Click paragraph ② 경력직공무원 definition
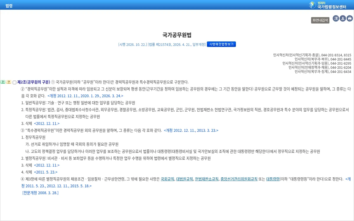Image resolution: width=354 pixels, height=221 pixels. click(x=186, y=92)
